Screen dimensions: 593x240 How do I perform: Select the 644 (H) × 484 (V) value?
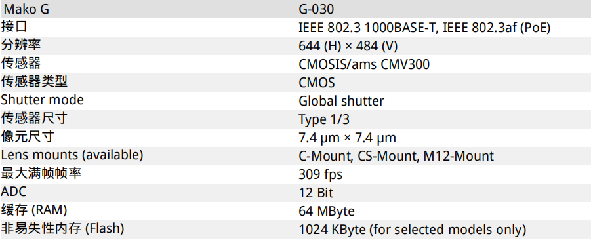pyautogui.click(x=348, y=46)
